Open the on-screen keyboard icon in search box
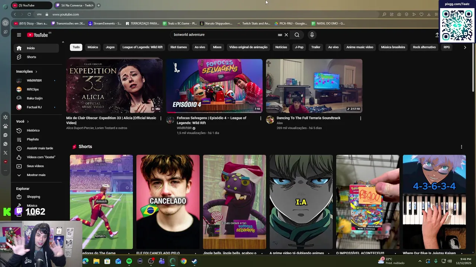 (280, 35)
